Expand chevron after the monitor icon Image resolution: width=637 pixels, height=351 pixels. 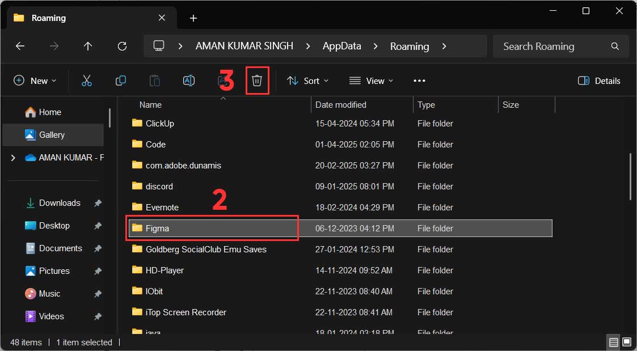(180, 46)
